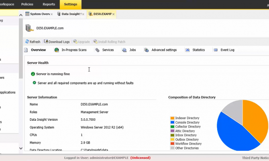Image resolution: width=269 pixels, height=161 pixels.
Task: Click the Refresh icon
Action: click(27, 41)
